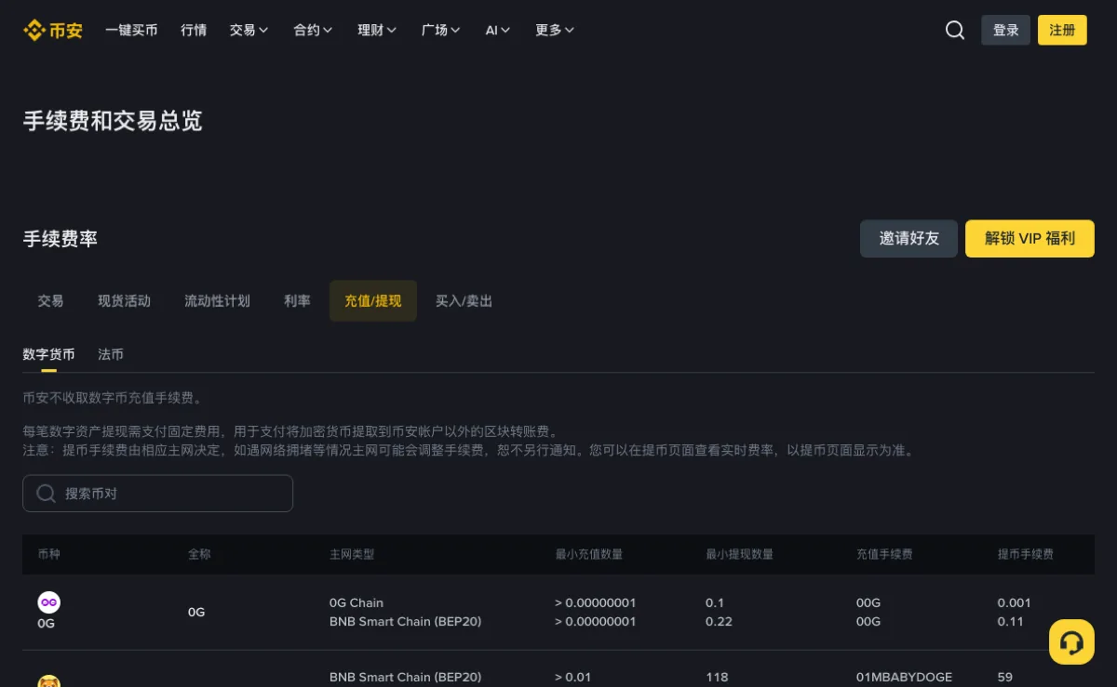Open the customer support headset chat icon
The image size is (1117, 687).
click(x=1071, y=642)
